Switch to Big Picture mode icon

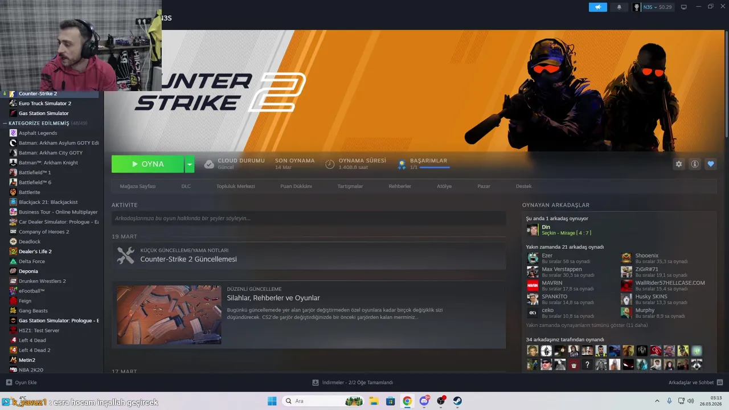pyautogui.click(x=684, y=7)
